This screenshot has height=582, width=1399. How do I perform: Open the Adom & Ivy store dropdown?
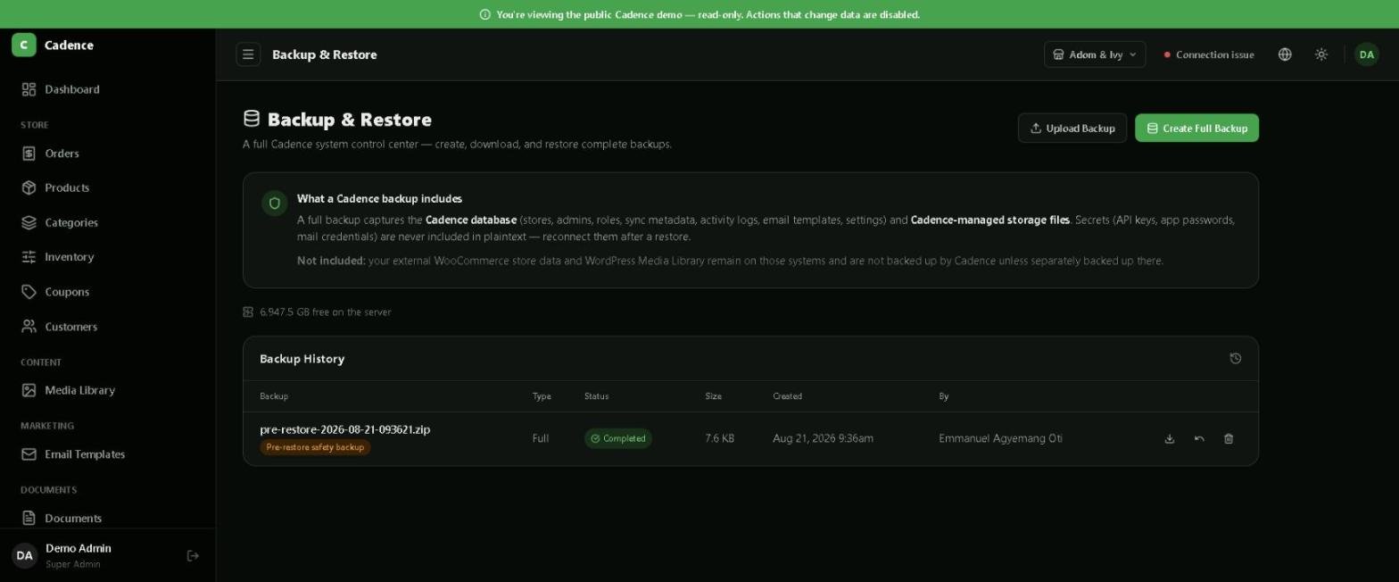[x=1095, y=54]
